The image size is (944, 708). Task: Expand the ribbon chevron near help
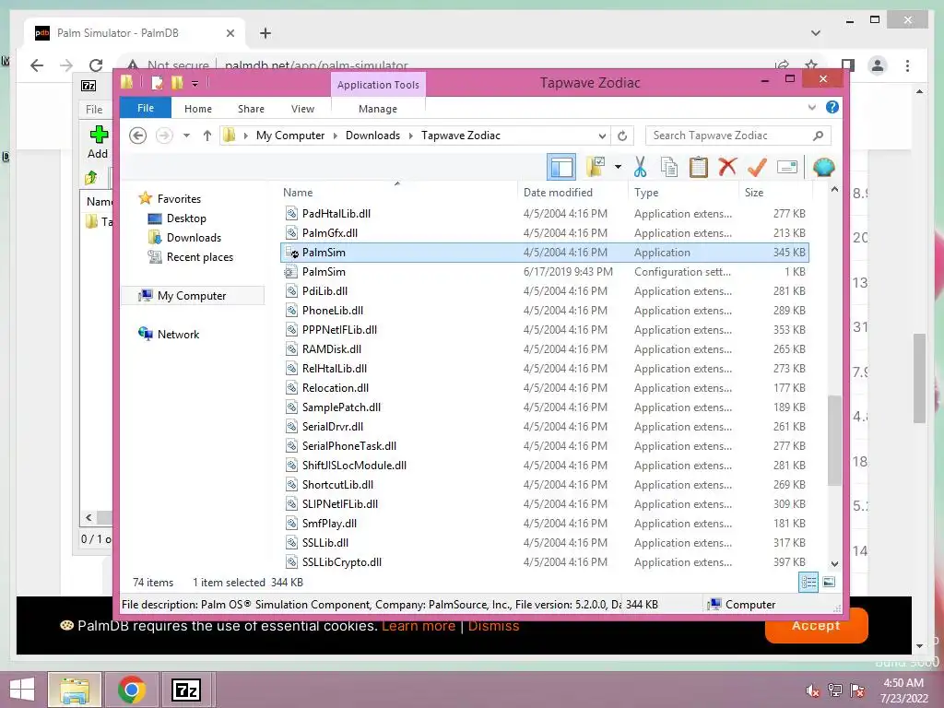[x=811, y=107]
